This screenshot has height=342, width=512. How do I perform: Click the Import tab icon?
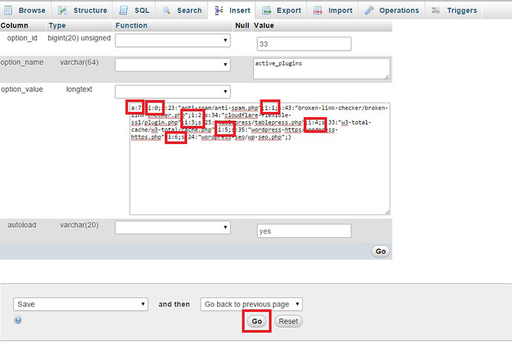pyautogui.click(x=317, y=10)
